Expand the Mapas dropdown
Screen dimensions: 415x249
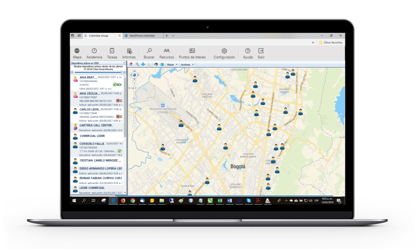click(172, 65)
